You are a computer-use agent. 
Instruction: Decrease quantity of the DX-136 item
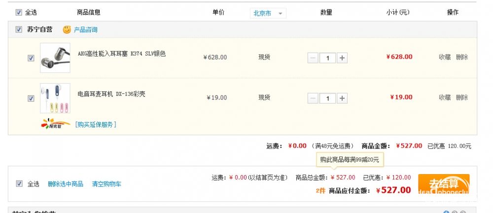[x=313, y=98]
